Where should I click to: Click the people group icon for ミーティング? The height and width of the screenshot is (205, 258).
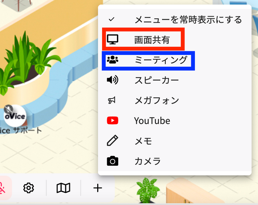[x=112, y=60]
